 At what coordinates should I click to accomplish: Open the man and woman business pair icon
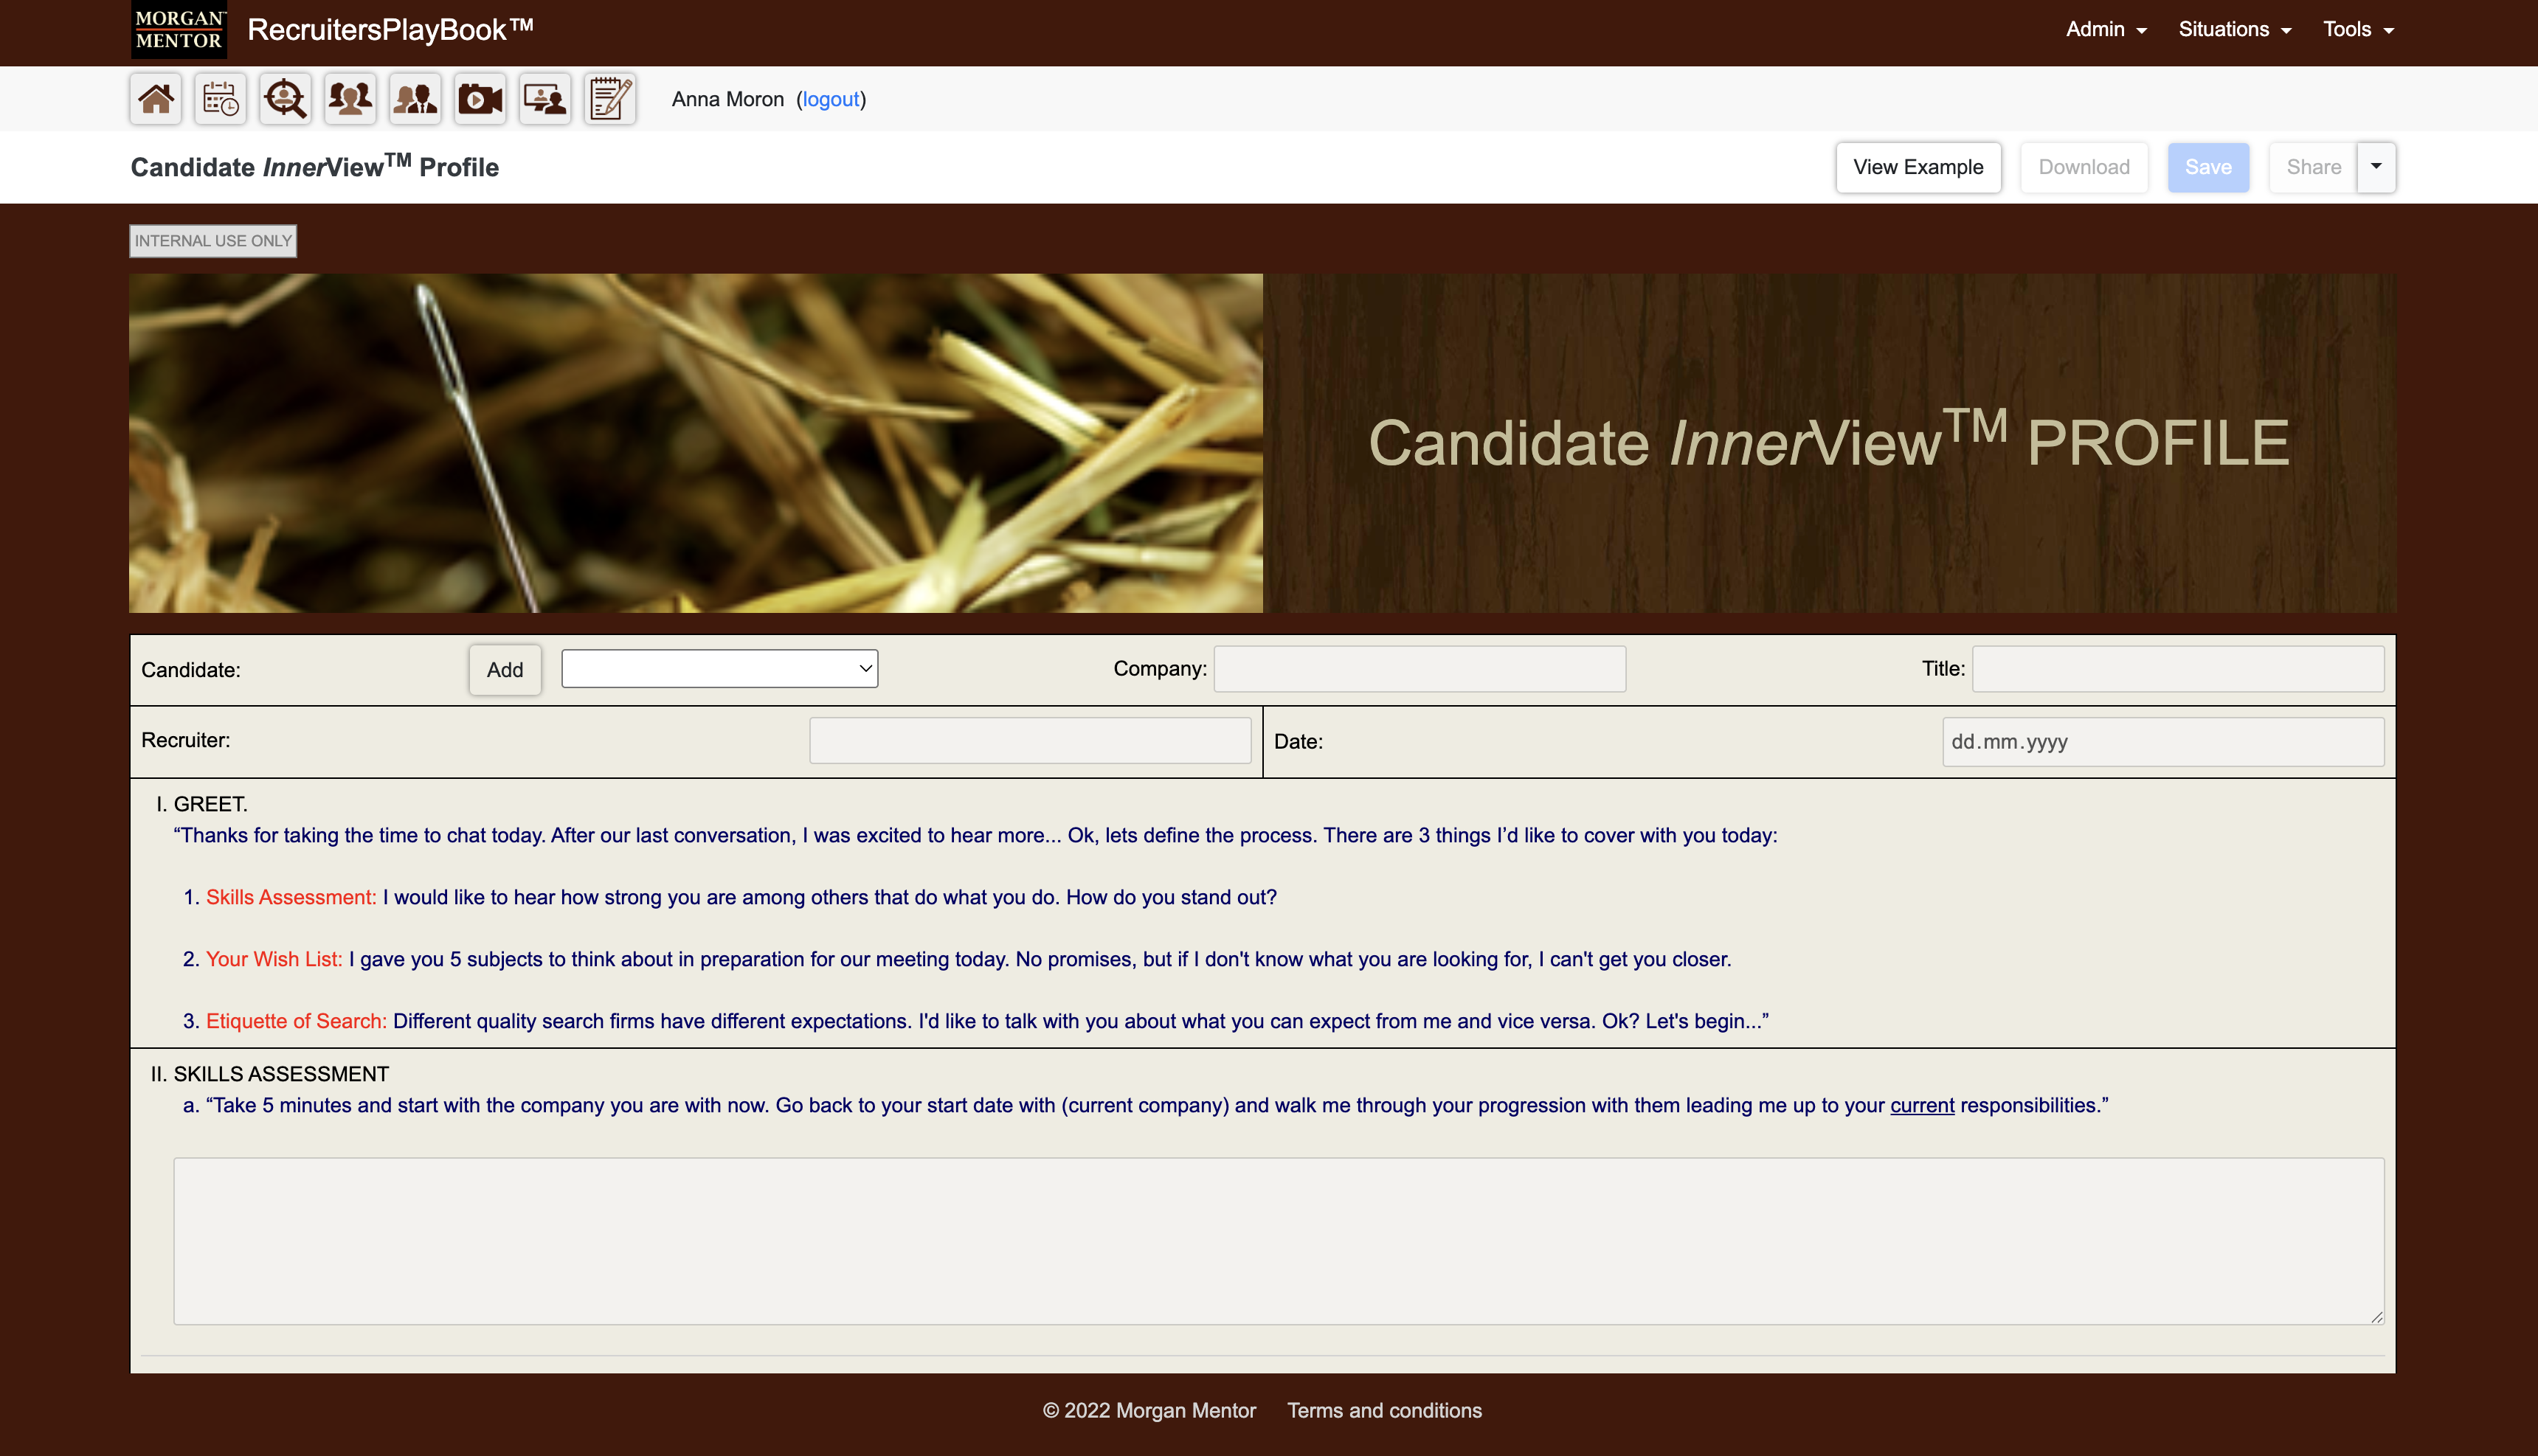tap(415, 99)
